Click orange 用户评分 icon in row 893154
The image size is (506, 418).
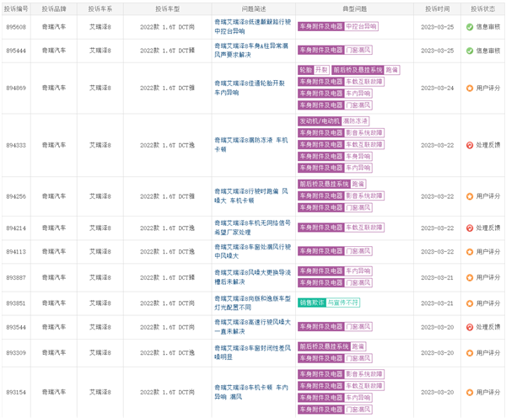pos(470,393)
